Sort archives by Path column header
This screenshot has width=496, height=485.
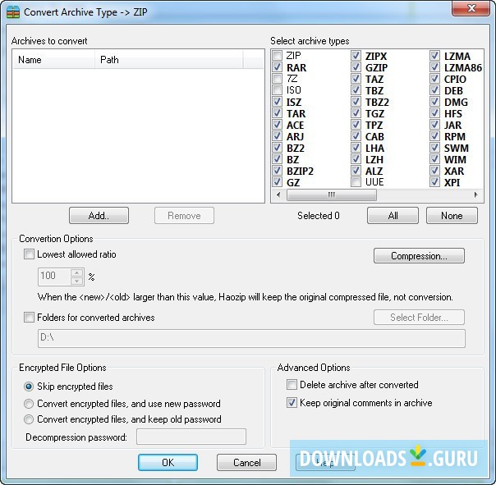click(169, 60)
